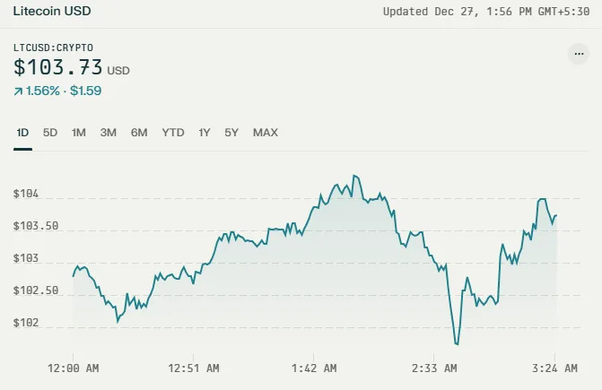Show the 1M price history

[79, 133]
